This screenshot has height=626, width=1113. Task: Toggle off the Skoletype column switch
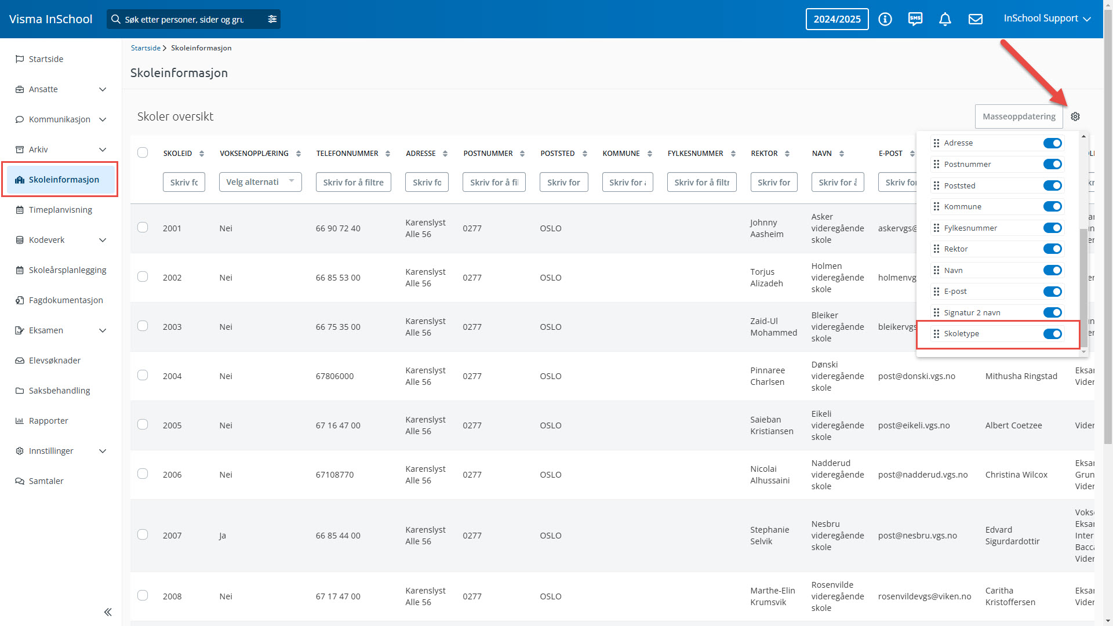tap(1052, 334)
